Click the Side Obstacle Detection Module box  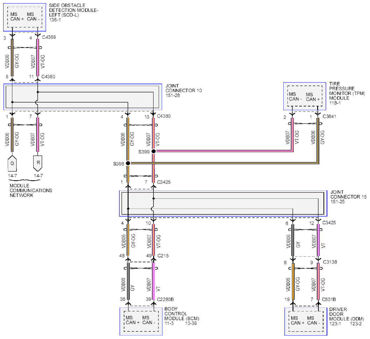(x=24, y=17)
